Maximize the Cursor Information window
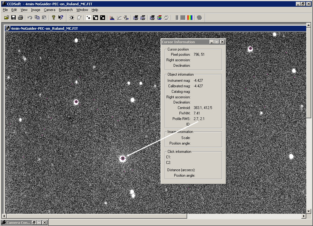 (217, 42)
